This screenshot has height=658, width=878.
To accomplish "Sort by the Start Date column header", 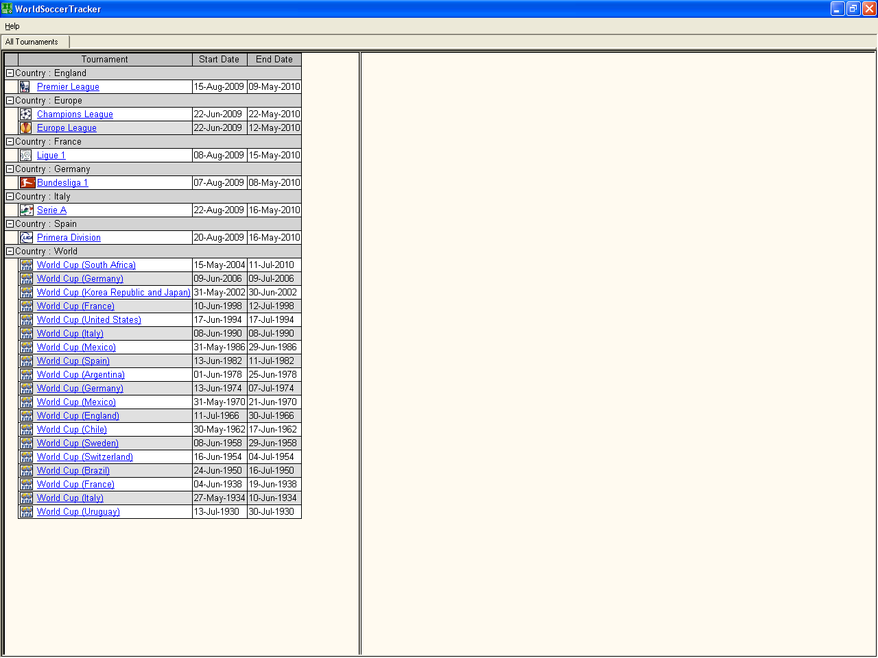I will [x=219, y=60].
